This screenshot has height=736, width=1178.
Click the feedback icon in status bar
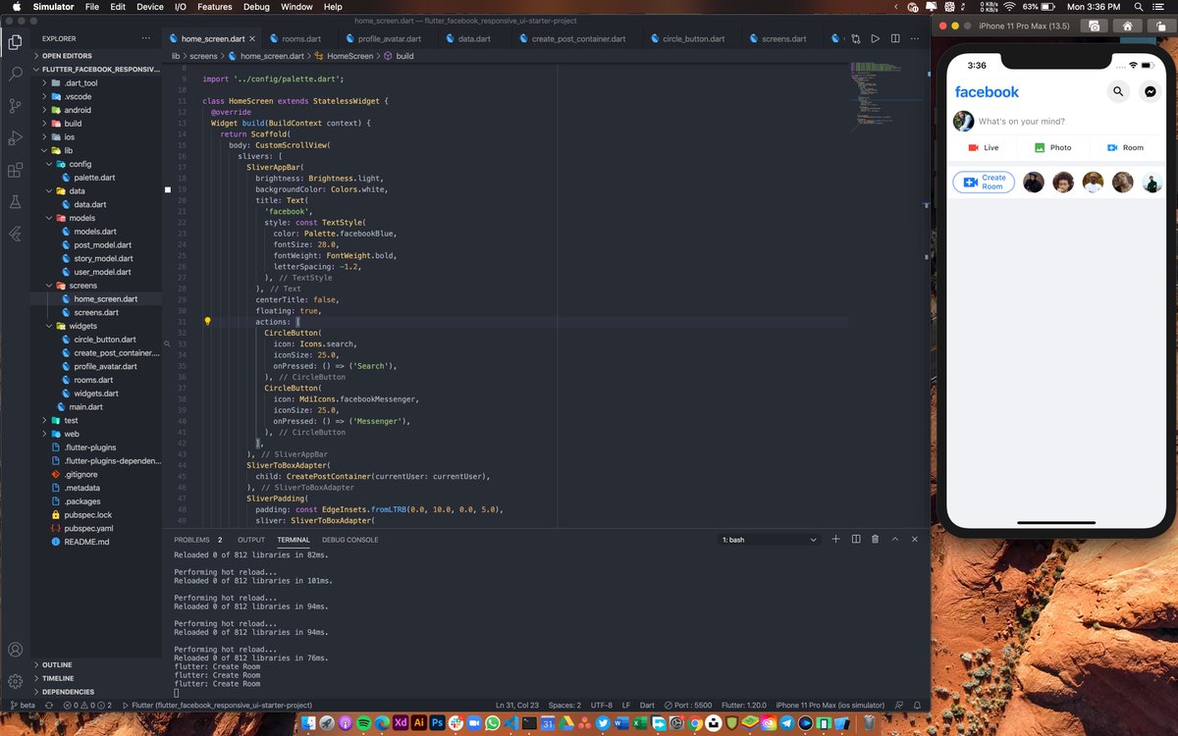[897, 705]
